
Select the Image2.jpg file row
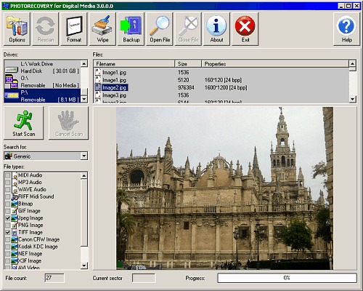(x=221, y=87)
